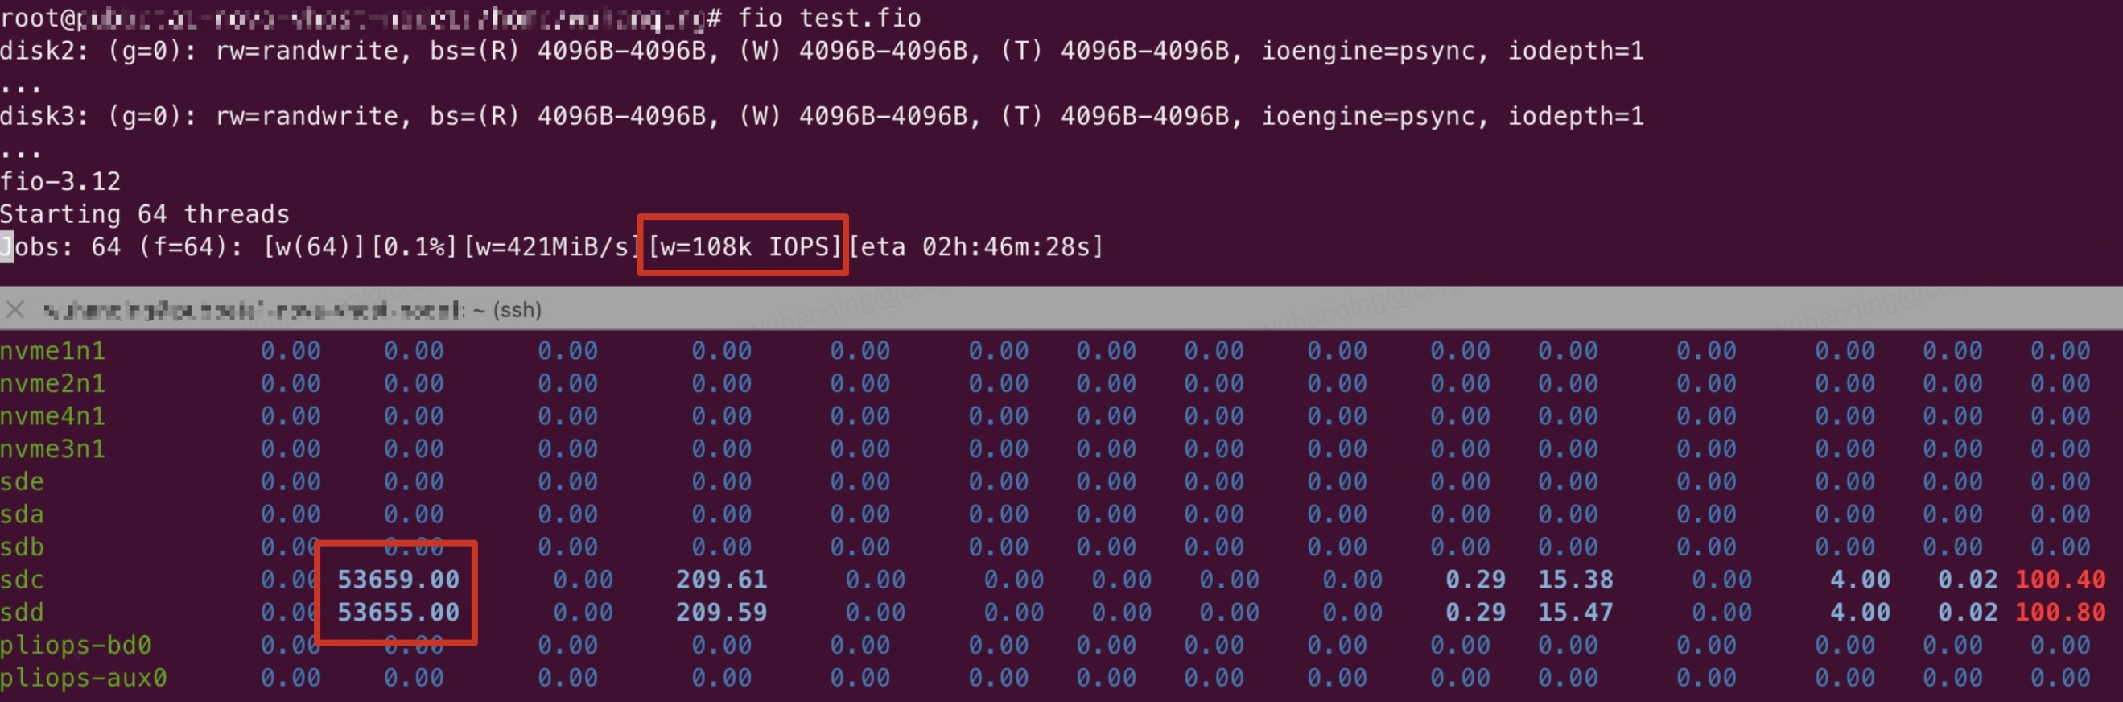Click 'rw=randwrite' in the disk3 line

pos(307,116)
